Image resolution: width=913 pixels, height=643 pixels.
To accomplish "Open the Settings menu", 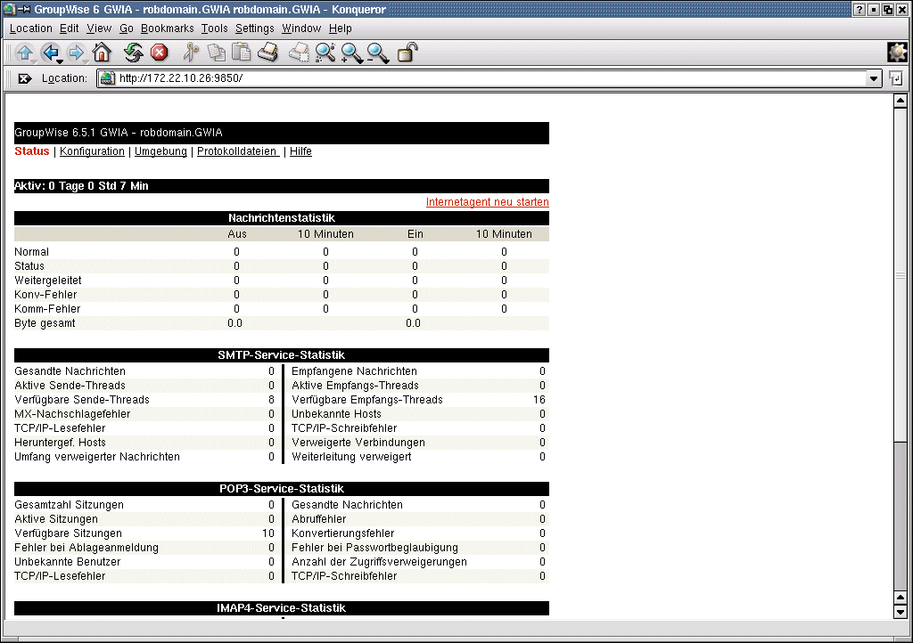I will [254, 28].
